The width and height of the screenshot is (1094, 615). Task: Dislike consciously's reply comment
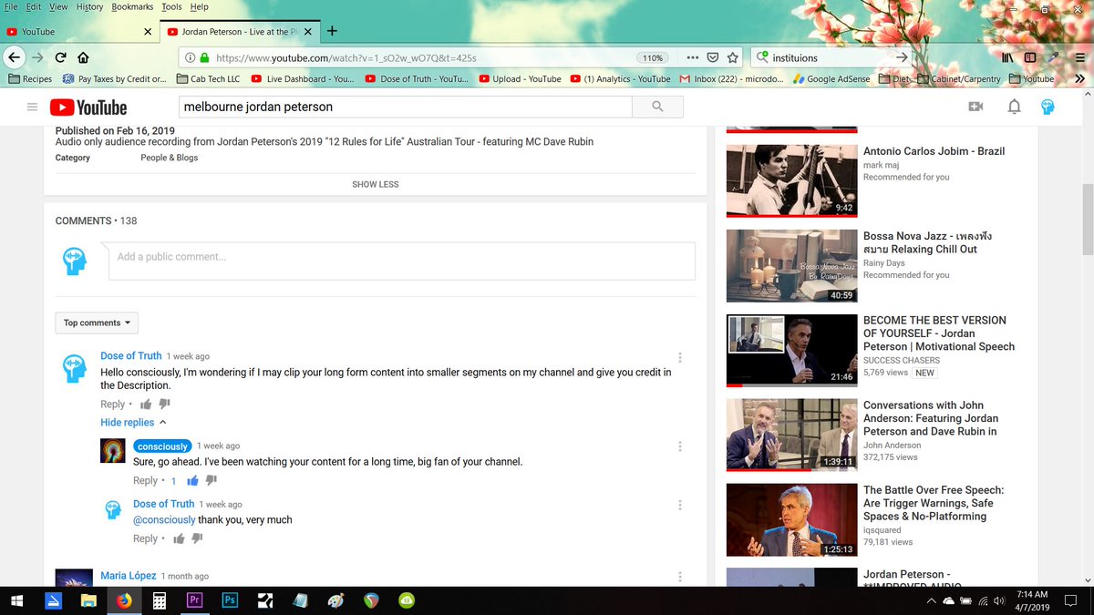click(x=212, y=481)
